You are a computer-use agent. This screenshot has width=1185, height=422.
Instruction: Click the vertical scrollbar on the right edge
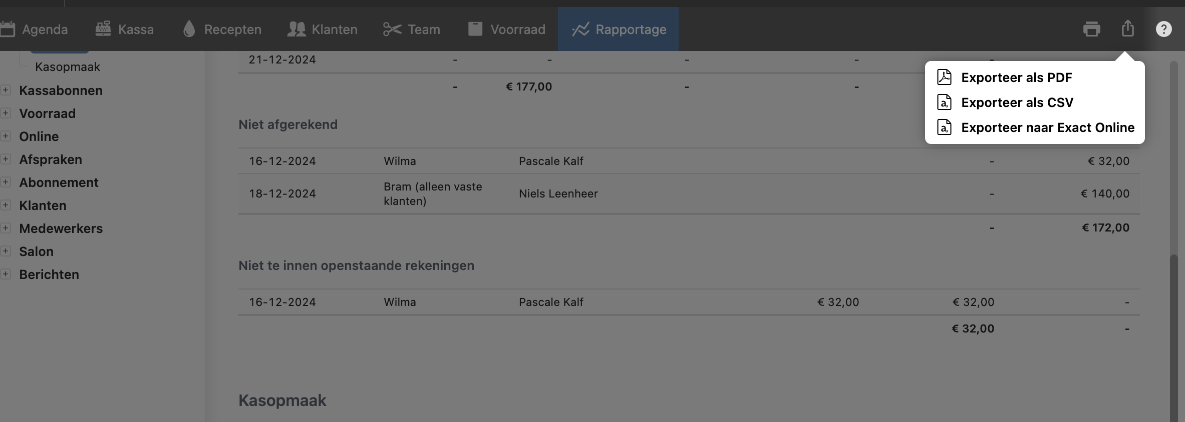1174,325
